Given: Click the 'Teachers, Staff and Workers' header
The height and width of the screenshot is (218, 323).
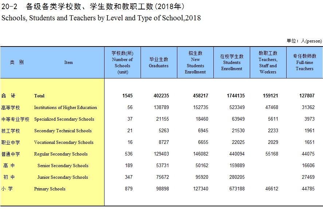Looking at the screenshot, I should click(x=268, y=62).
